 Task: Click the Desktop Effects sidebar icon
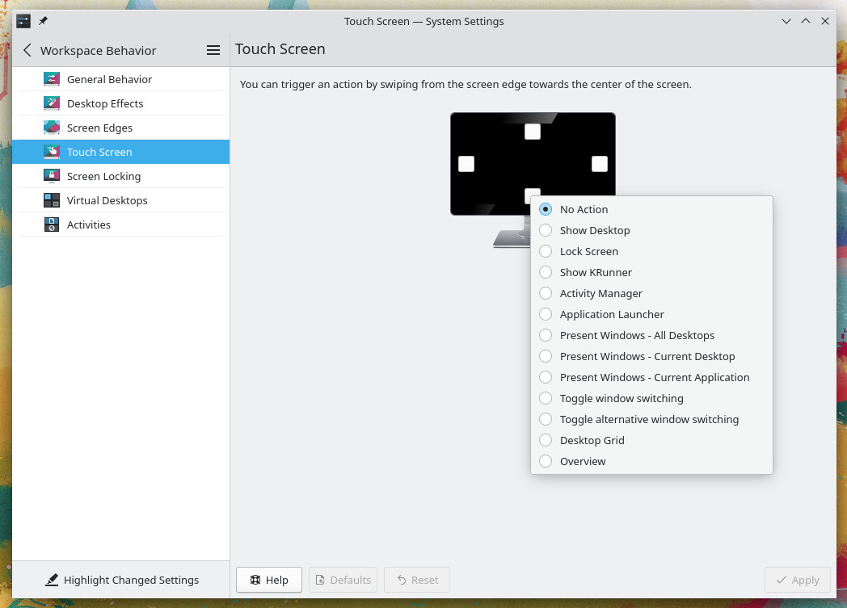[x=52, y=103]
